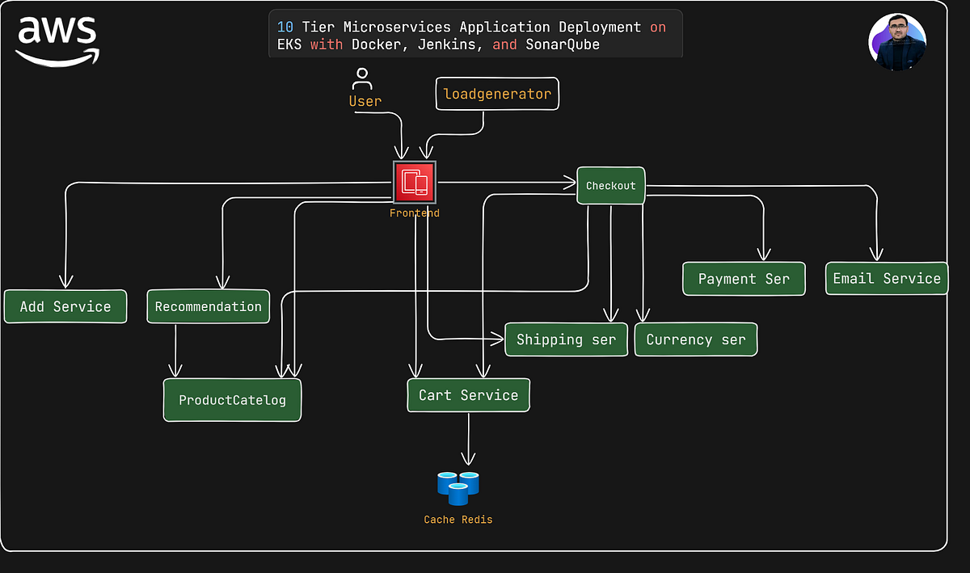Open the ProductCatelog box
This screenshot has width=970, height=573.
[232, 399]
